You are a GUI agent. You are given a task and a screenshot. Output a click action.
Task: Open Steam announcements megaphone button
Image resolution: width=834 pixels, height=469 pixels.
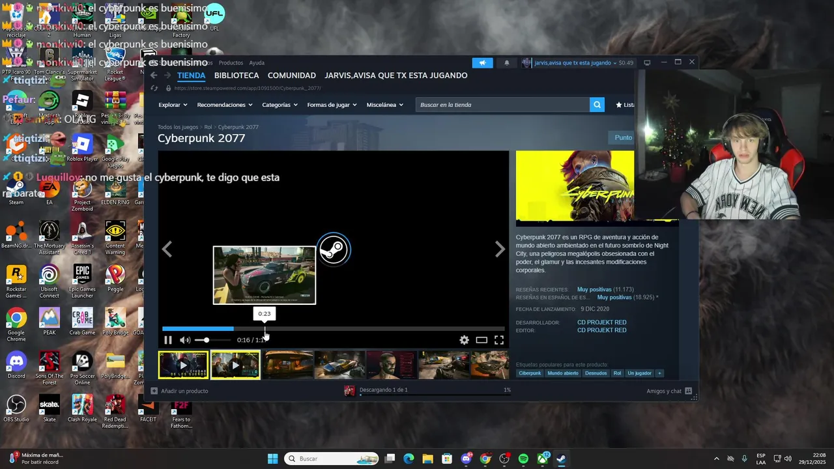click(x=483, y=63)
